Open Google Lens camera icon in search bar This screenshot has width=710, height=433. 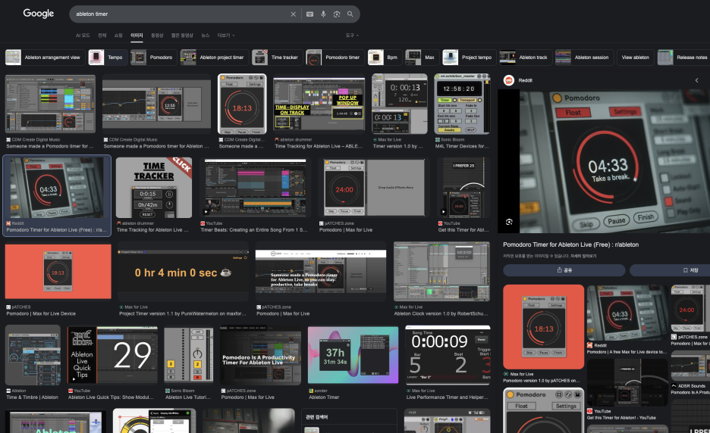click(x=337, y=14)
